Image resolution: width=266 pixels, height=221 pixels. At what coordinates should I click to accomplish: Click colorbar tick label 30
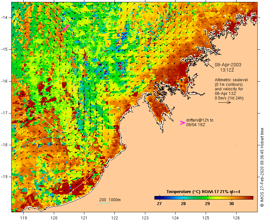[231, 203]
